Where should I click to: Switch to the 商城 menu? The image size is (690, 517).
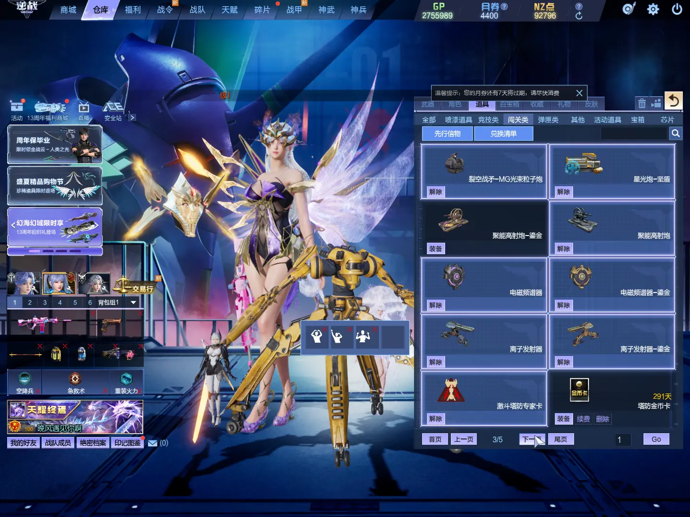(69, 10)
